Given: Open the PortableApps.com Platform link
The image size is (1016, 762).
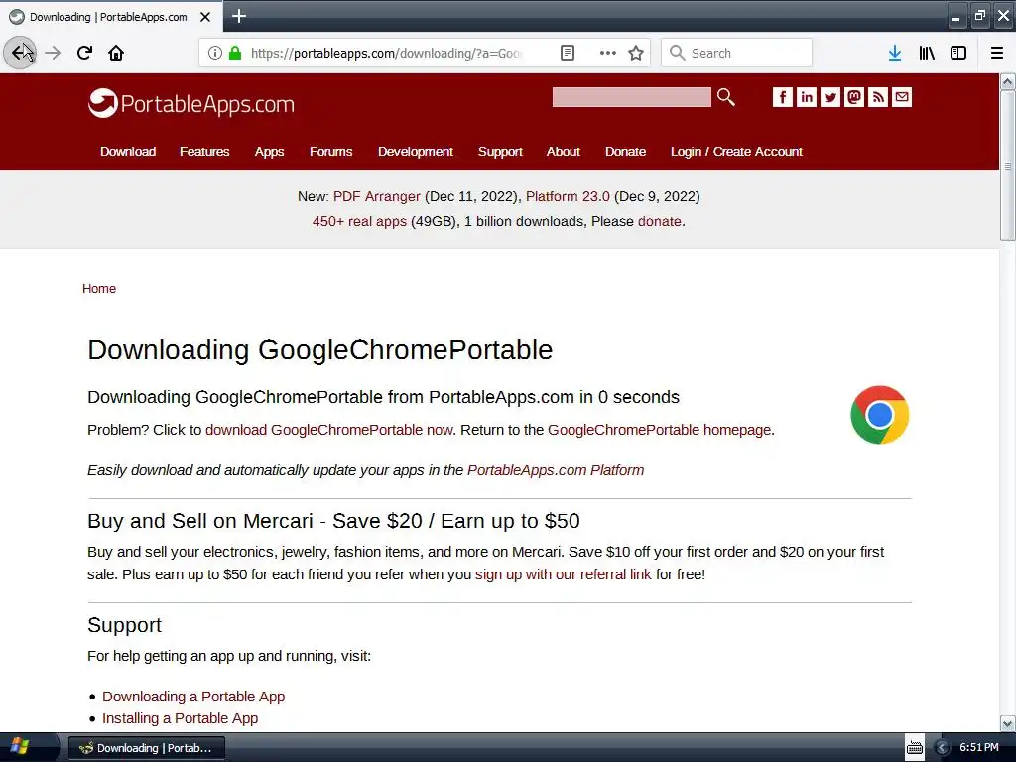Looking at the screenshot, I should pos(556,470).
